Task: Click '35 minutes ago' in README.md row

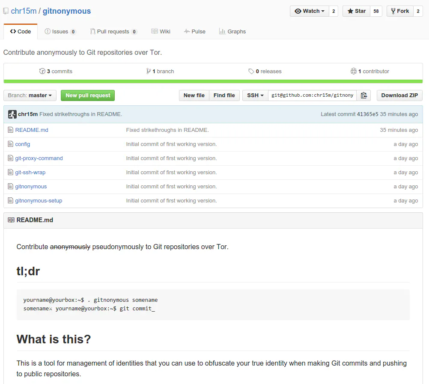Action: (399, 130)
